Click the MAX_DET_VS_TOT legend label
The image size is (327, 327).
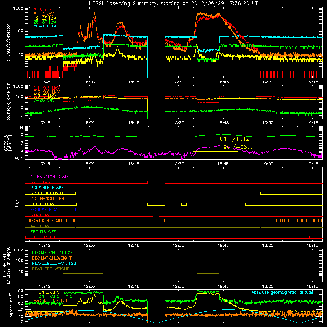coord(51,300)
